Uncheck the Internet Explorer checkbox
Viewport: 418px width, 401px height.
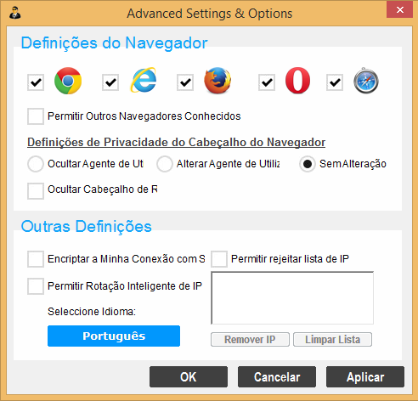click(x=110, y=82)
